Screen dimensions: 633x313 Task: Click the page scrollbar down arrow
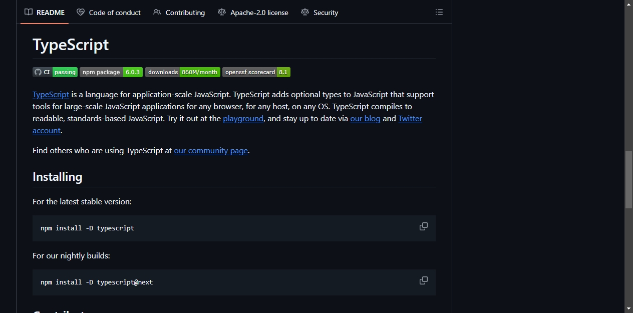(x=629, y=308)
